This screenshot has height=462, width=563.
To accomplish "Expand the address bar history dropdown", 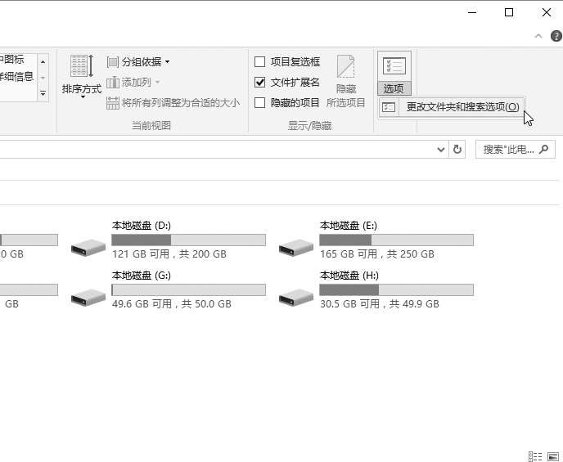I will click(441, 150).
